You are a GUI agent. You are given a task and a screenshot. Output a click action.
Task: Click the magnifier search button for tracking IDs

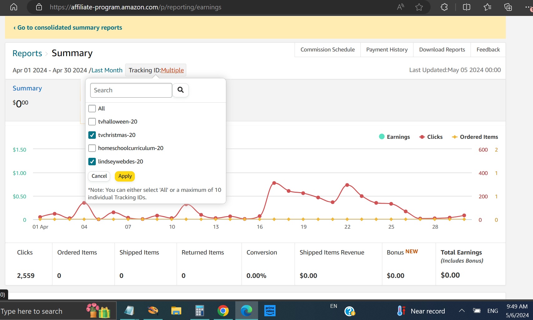click(180, 90)
